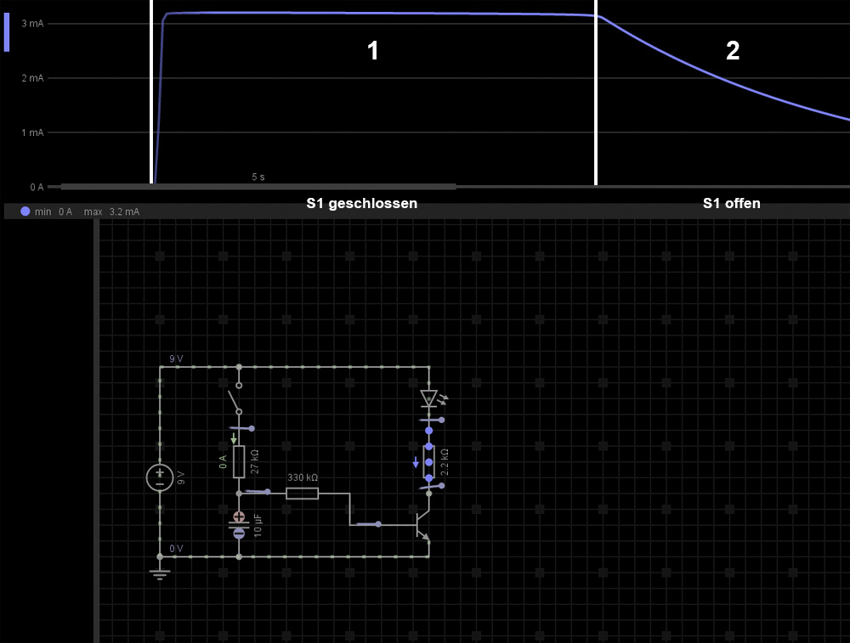This screenshot has width=850, height=643.
Task: Toggle the open switch S1 in the circuit
Action: 234,399
